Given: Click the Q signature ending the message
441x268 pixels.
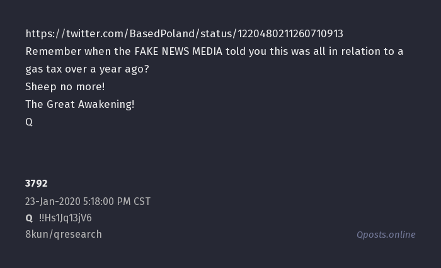Looking at the screenshot, I should point(29,122).
